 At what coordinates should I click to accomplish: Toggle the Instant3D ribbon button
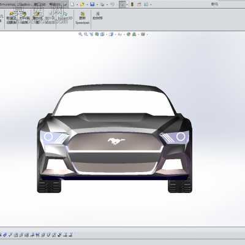click(x=65, y=16)
